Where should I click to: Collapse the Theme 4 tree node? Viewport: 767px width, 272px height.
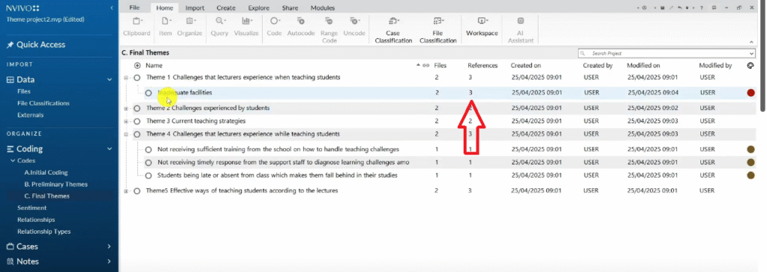126,135
